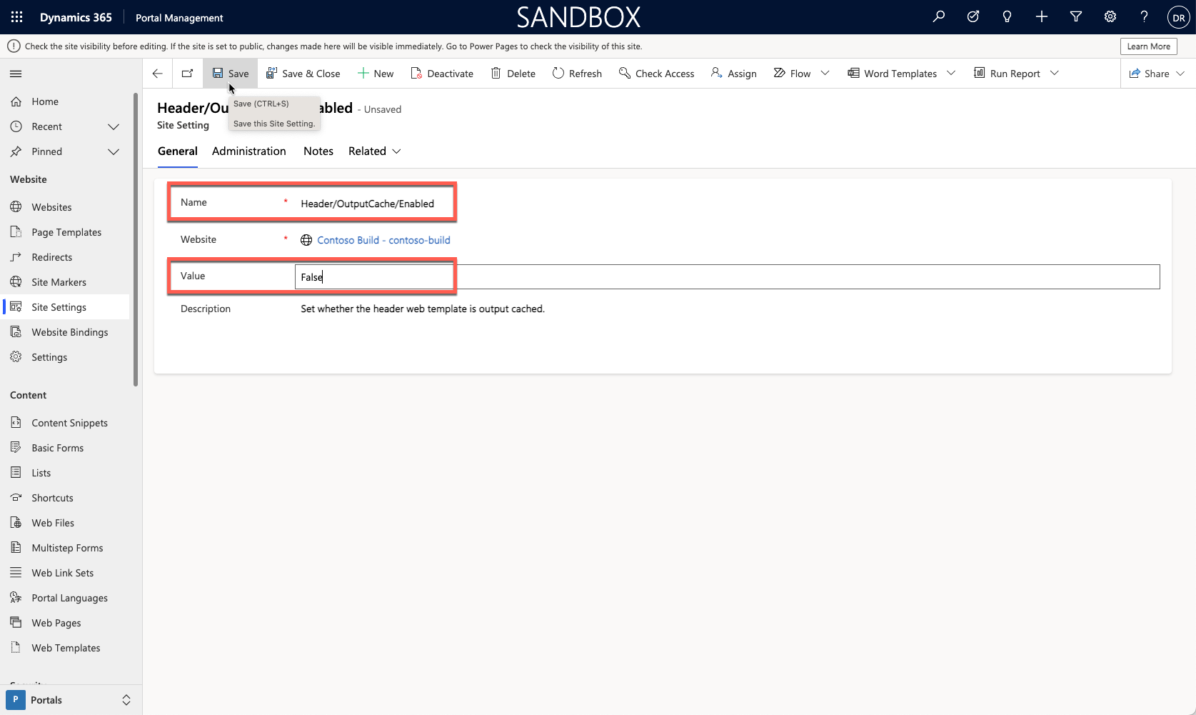Expand the Share dropdown arrow
Viewport: 1196px width, 715px height.
pyautogui.click(x=1182, y=73)
